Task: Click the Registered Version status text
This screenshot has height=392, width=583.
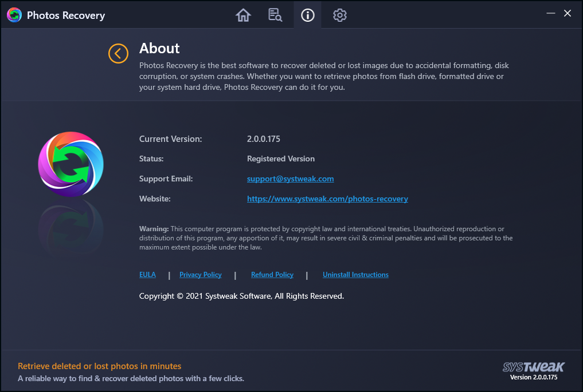Action: click(x=280, y=159)
